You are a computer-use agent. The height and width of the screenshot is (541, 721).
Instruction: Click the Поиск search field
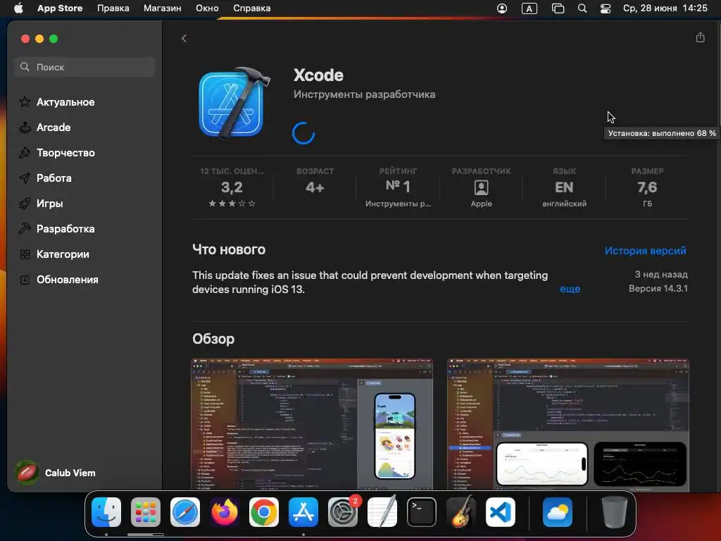[84, 67]
